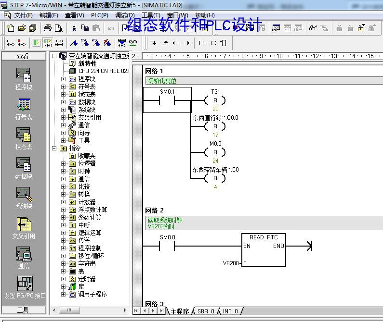Expand the 符号表 tree node
Viewport: 383px width, 322px height.
pos(63,87)
